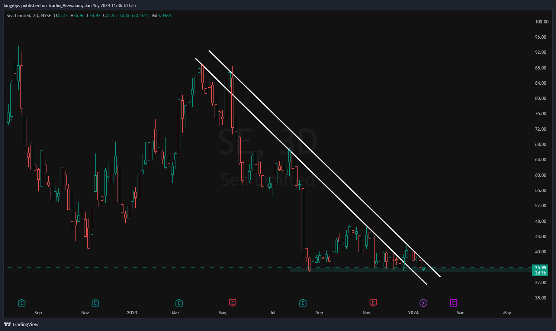The height and width of the screenshot is (331, 556).
Task: Click the 60.00 price axis label
Action: tap(540, 175)
